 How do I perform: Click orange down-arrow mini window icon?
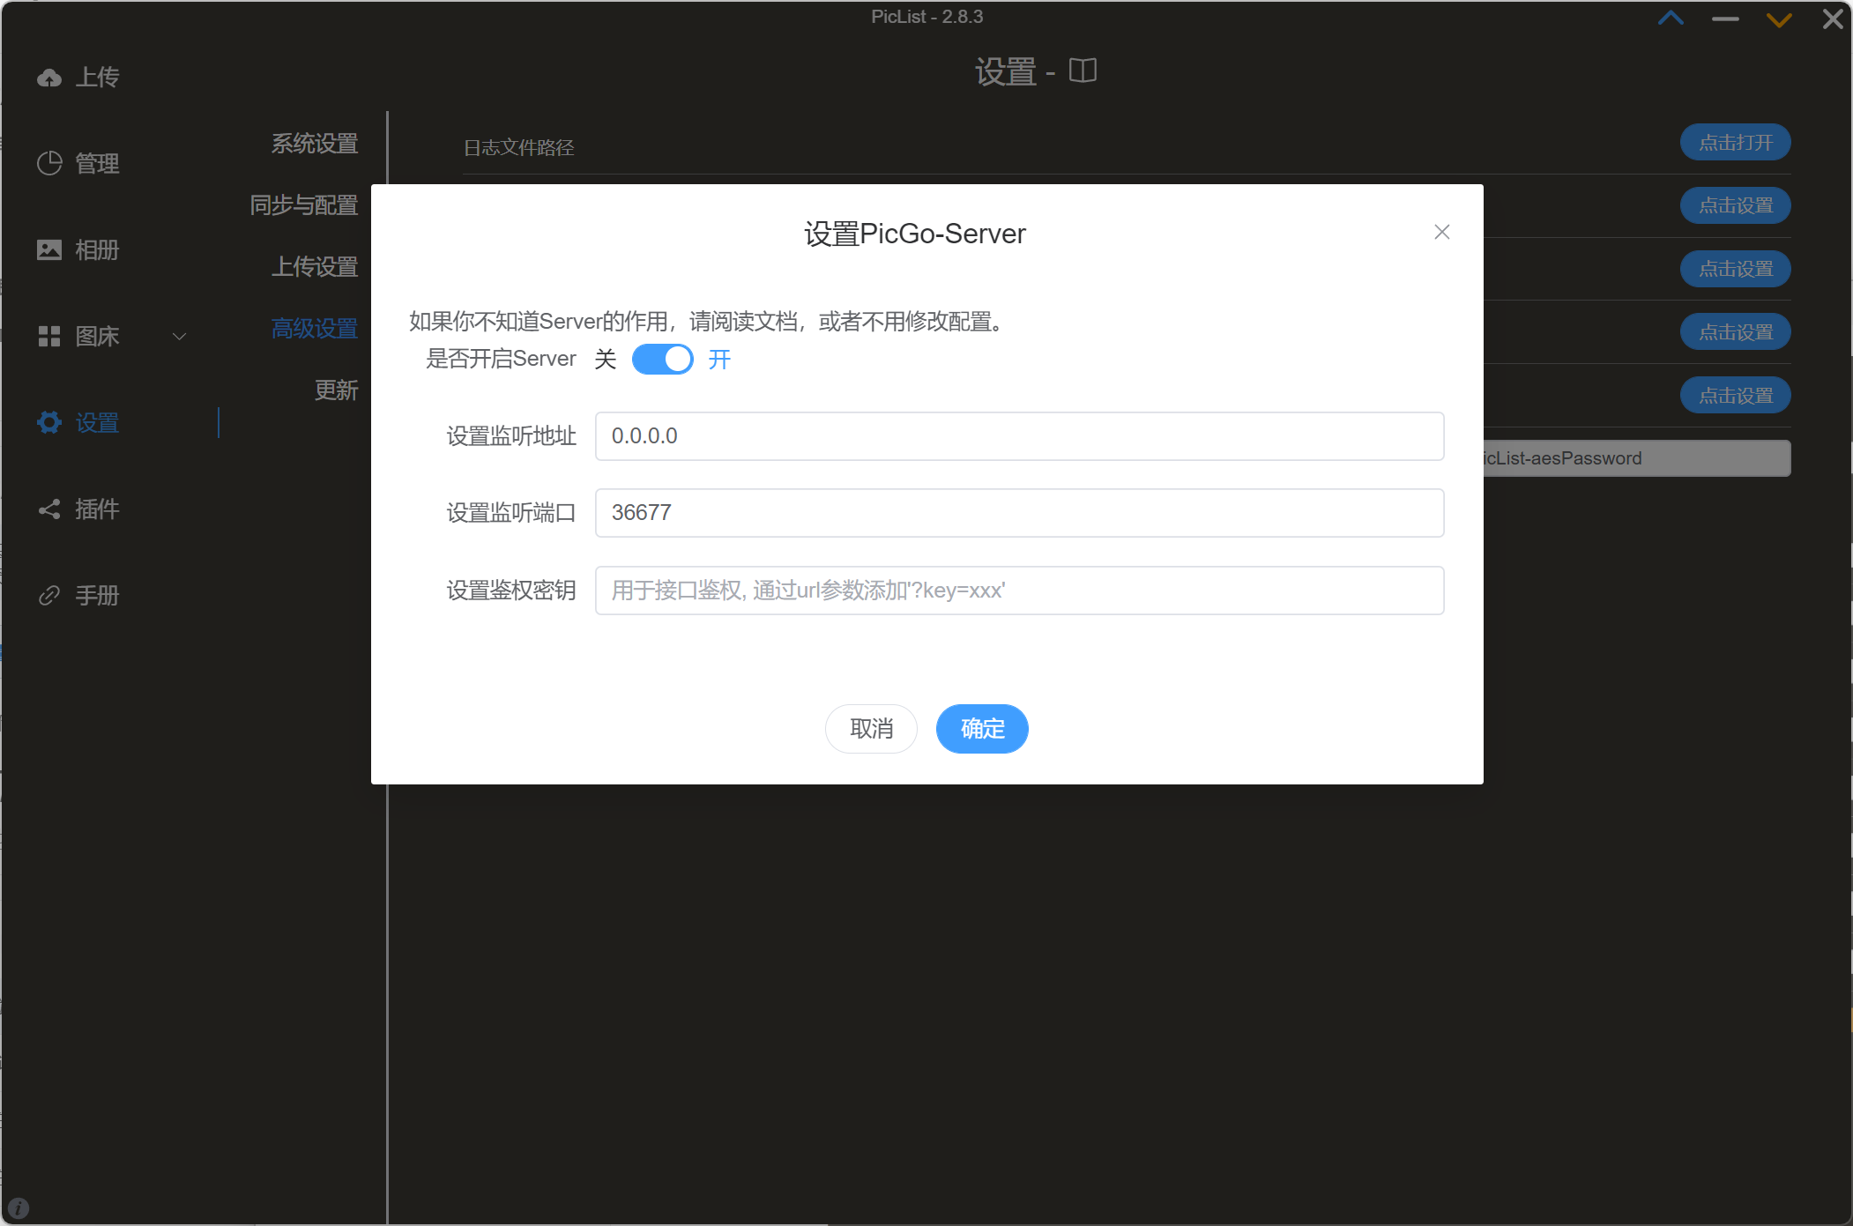pyautogui.click(x=1779, y=19)
